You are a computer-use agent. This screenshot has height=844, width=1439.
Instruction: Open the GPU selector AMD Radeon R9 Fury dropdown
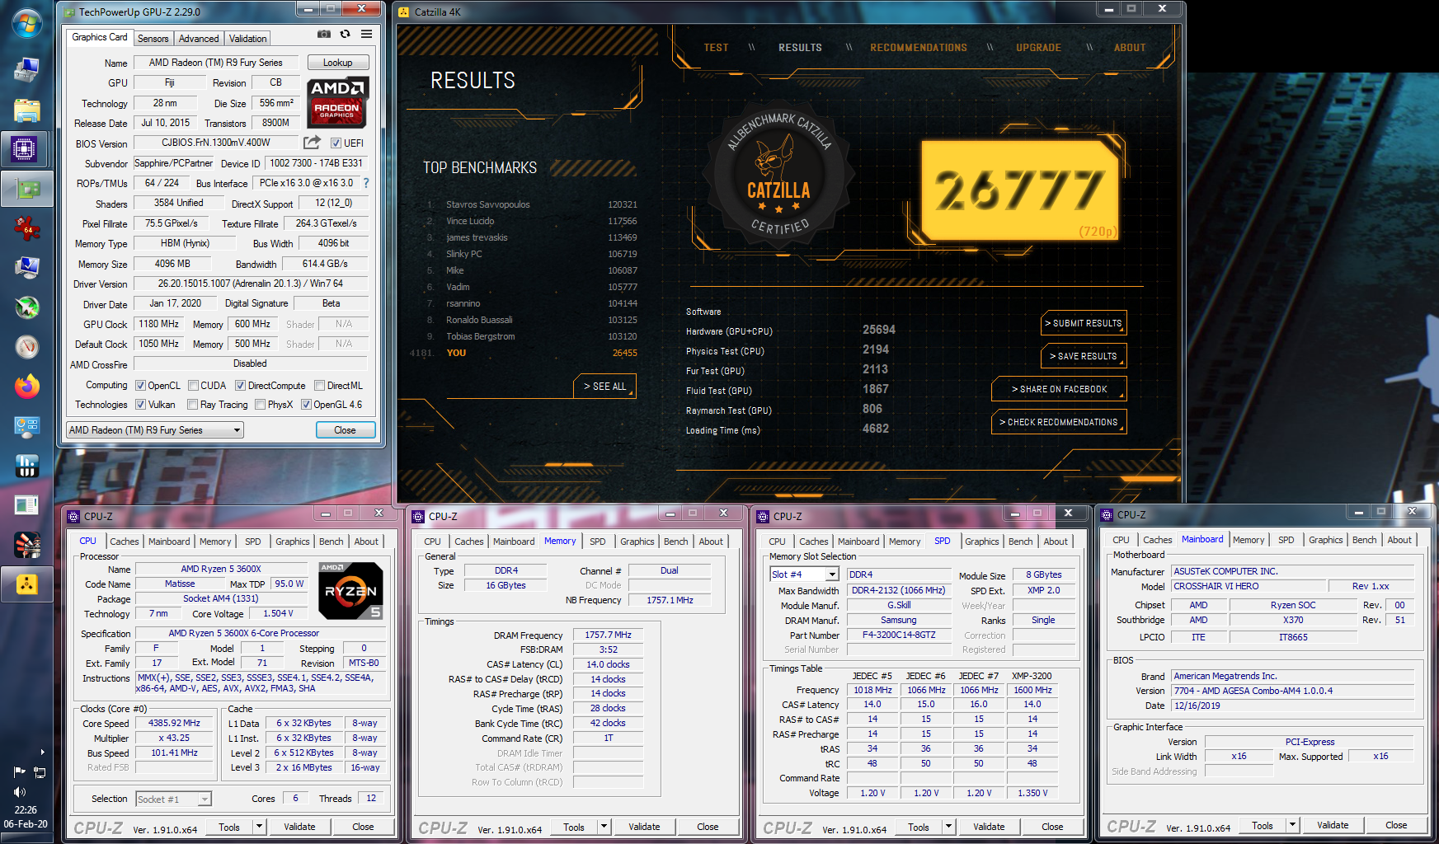tap(155, 430)
